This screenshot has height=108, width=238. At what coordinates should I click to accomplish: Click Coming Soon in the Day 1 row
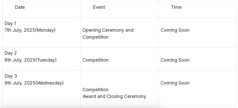(x=175, y=30)
